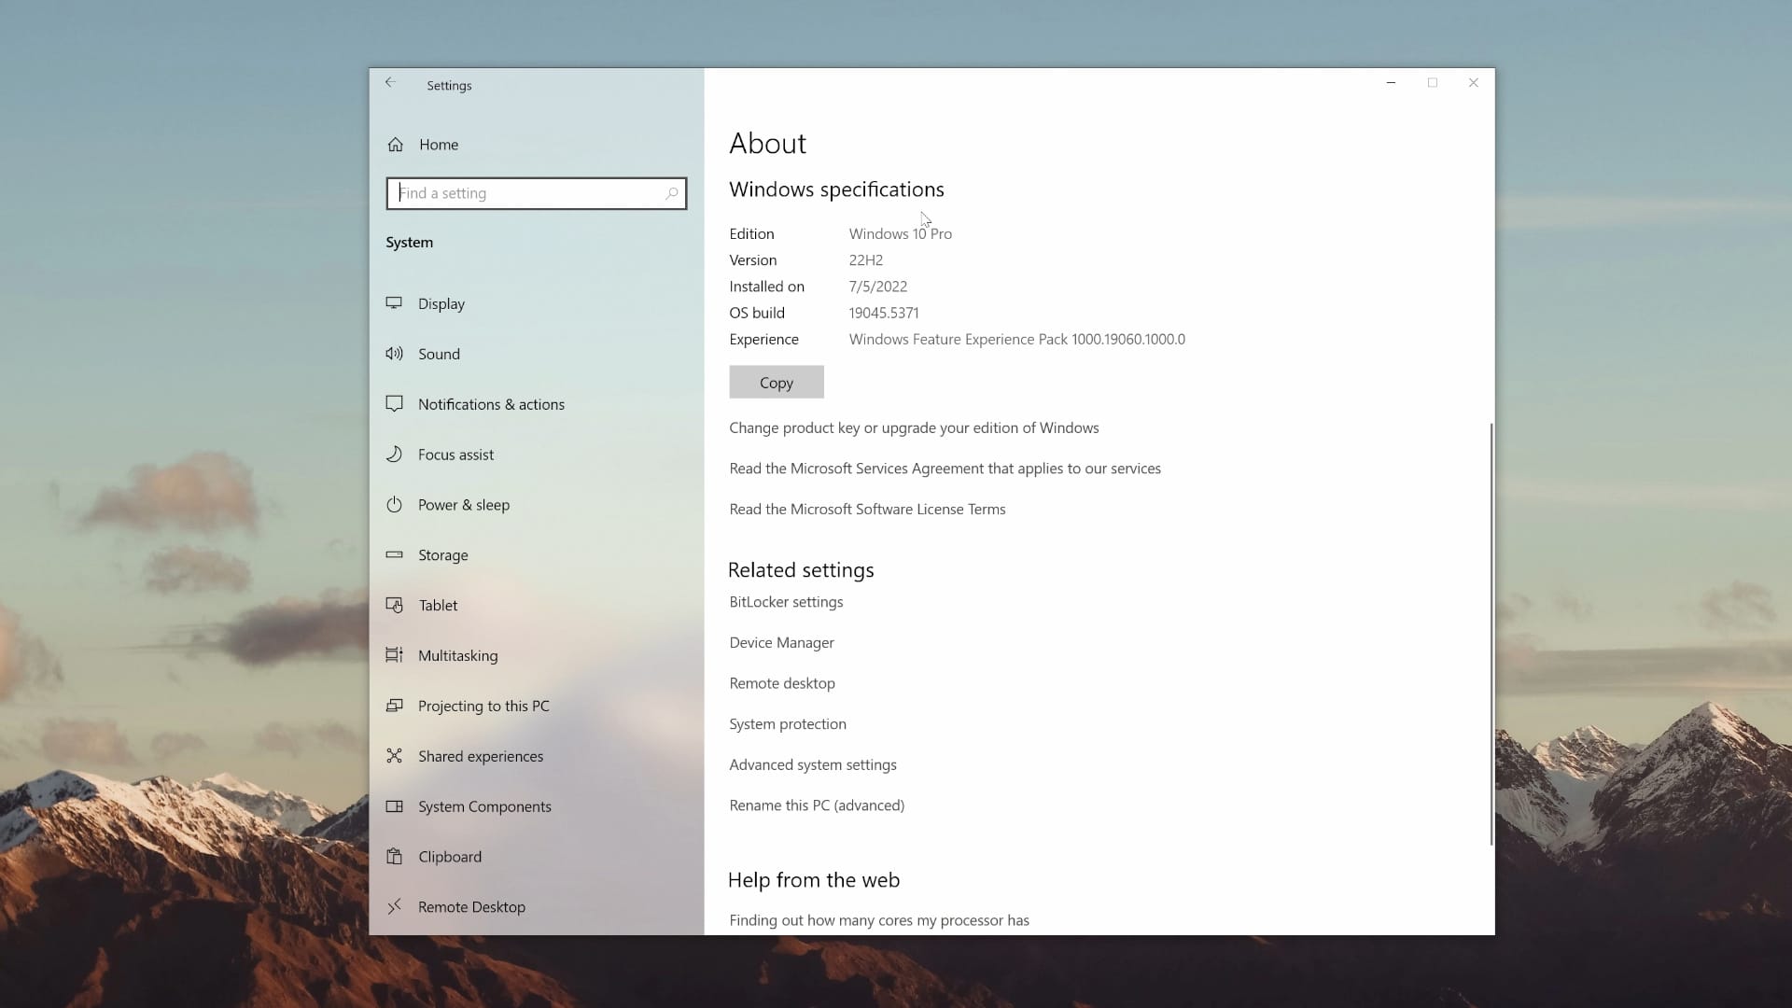The width and height of the screenshot is (1792, 1008).
Task: Click the Clipboard icon
Action: 395,856
